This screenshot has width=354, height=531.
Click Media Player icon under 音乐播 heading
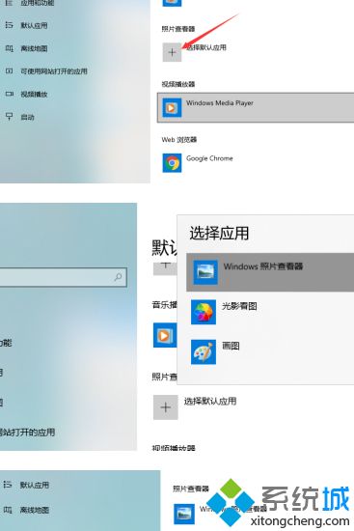point(165,335)
